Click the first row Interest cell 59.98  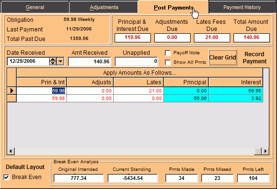(x=236, y=91)
